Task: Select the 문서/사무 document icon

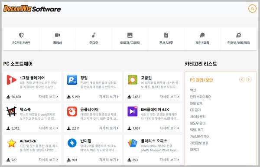Action: [x=166, y=35]
